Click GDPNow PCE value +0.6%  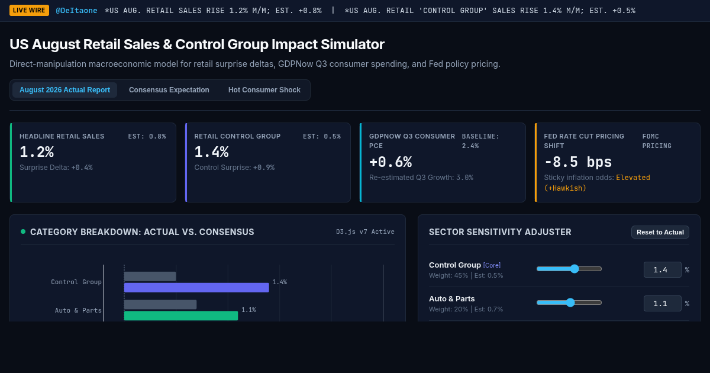pos(390,162)
